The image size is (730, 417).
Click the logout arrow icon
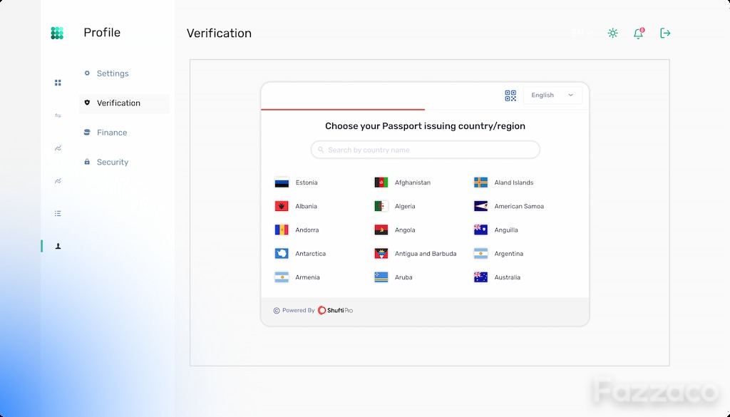pyautogui.click(x=665, y=33)
